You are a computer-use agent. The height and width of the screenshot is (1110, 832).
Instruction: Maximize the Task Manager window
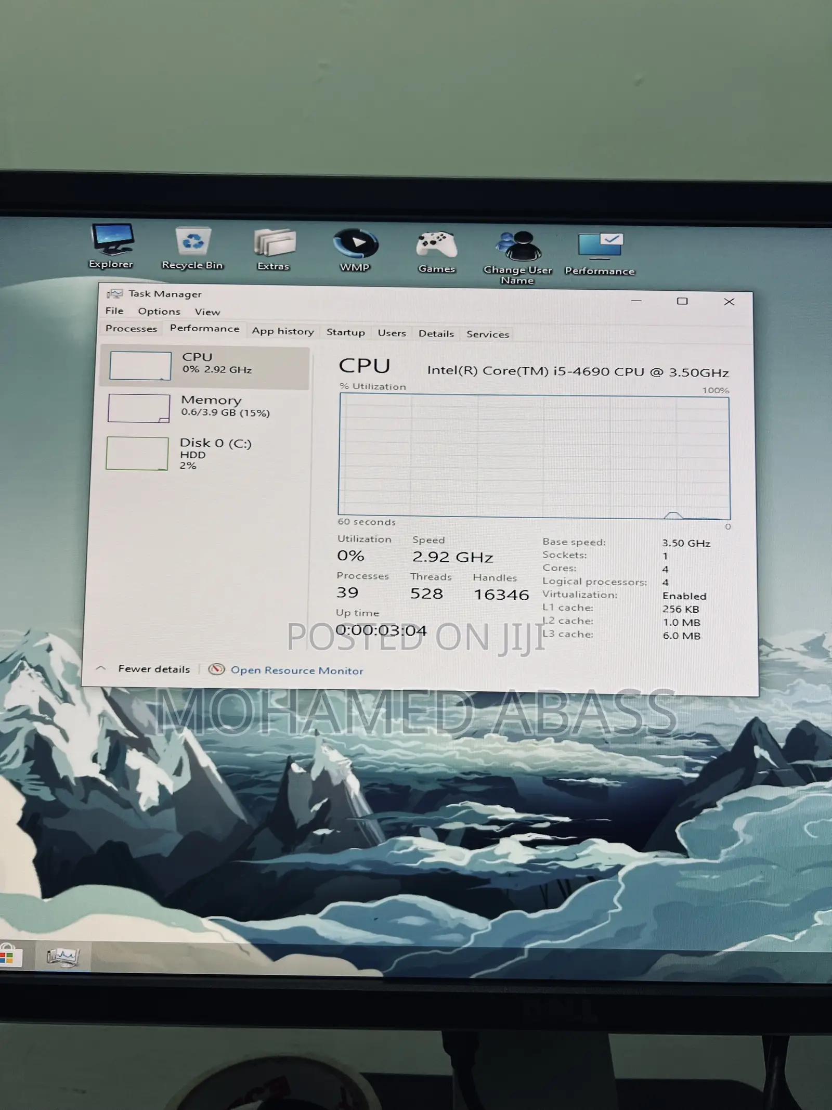(x=682, y=301)
